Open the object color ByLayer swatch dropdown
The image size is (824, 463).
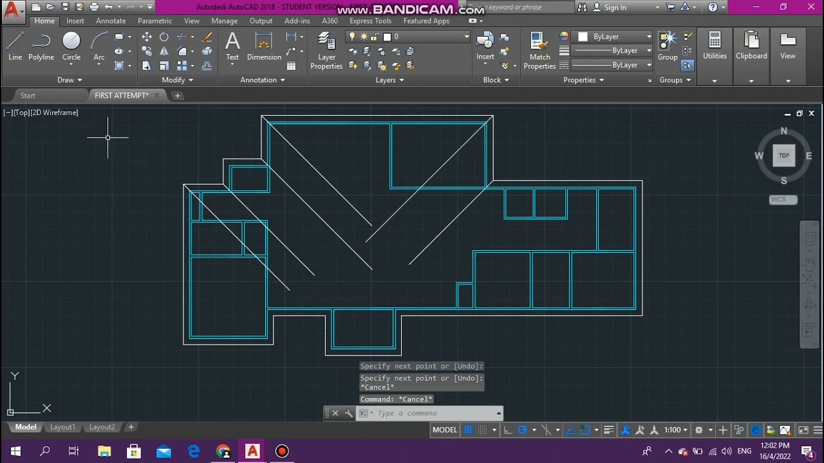pos(613,37)
